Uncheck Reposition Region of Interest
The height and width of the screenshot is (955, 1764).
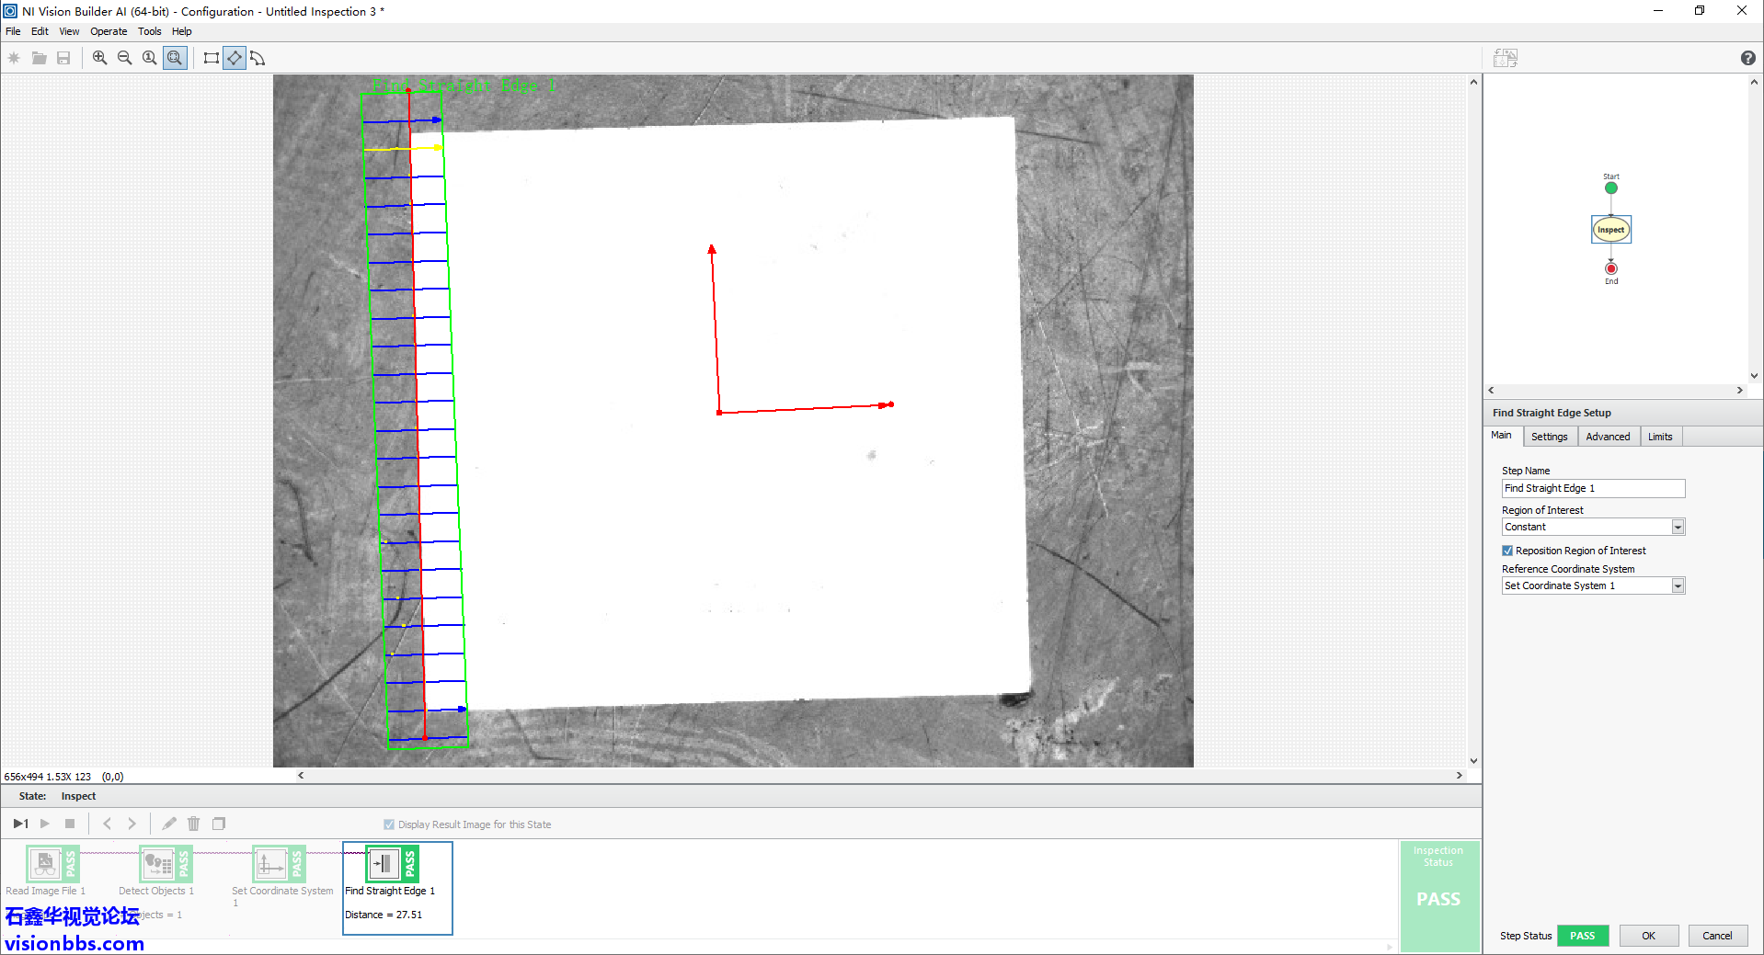tap(1507, 551)
